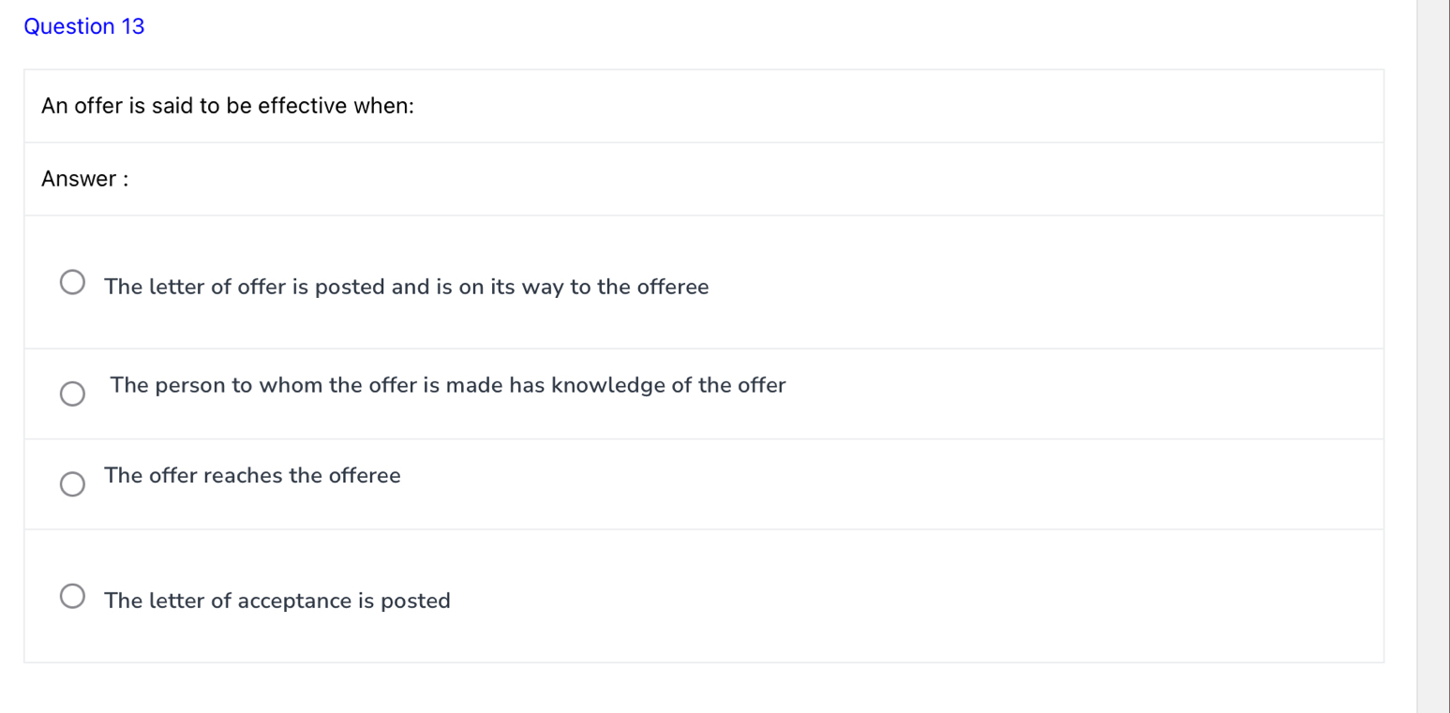Choose "The offer reaches the offeree" option
Viewport: 1450px width, 713px height.
251,475
